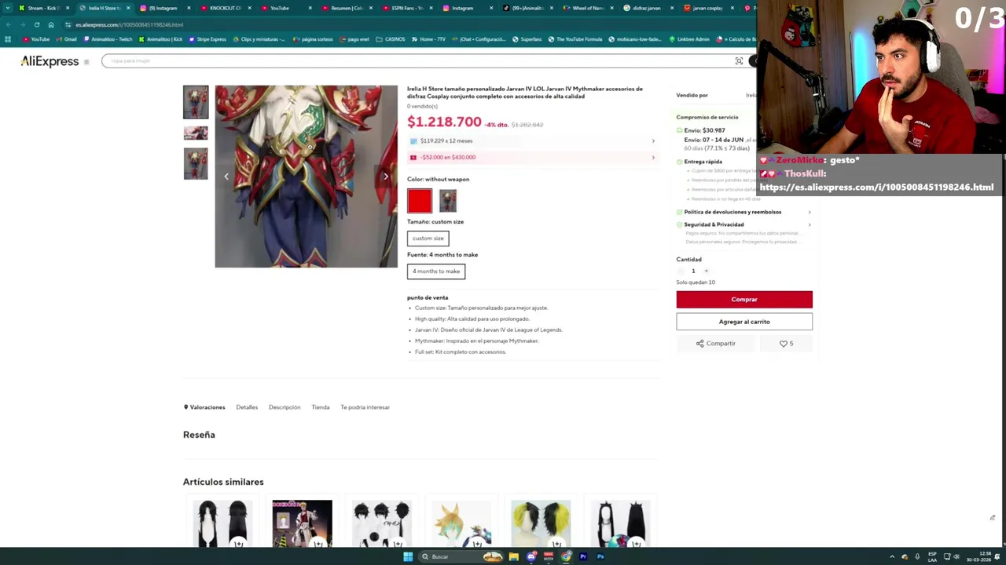Expand Política de devoluciones y reembolsos
This screenshot has width=1006, height=565.
click(744, 212)
